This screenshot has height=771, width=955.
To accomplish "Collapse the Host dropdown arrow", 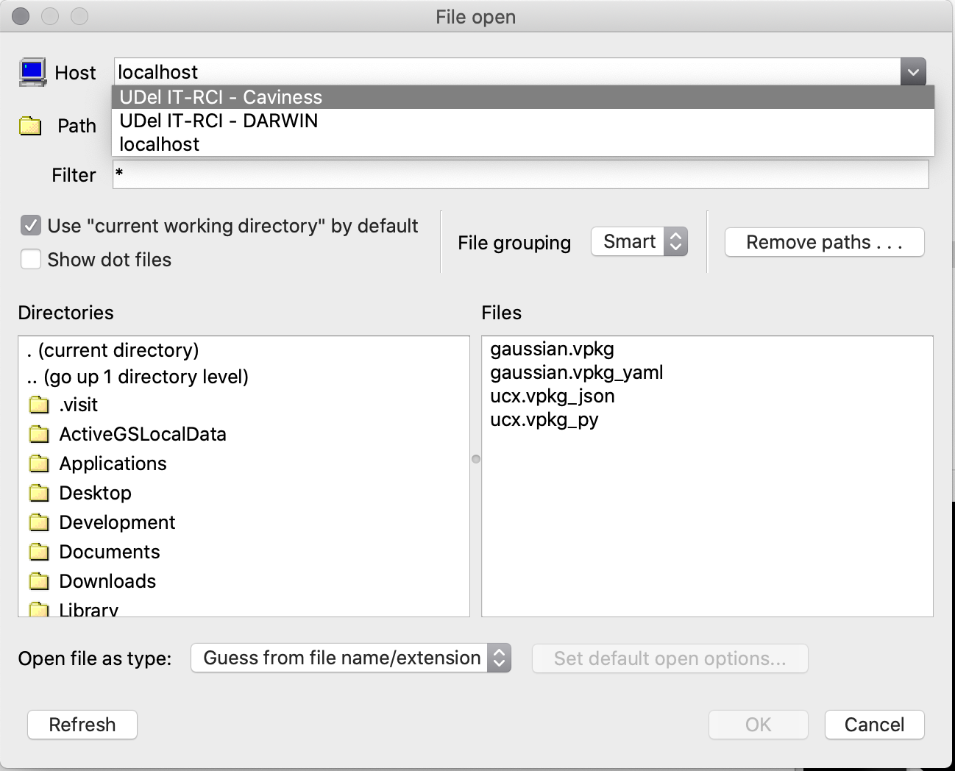I will pyautogui.click(x=912, y=72).
